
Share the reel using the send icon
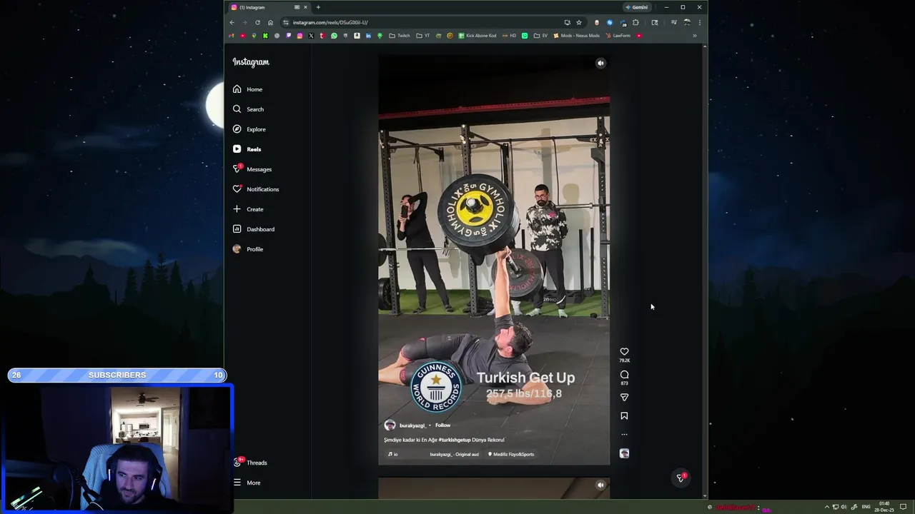(x=624, y=397)
